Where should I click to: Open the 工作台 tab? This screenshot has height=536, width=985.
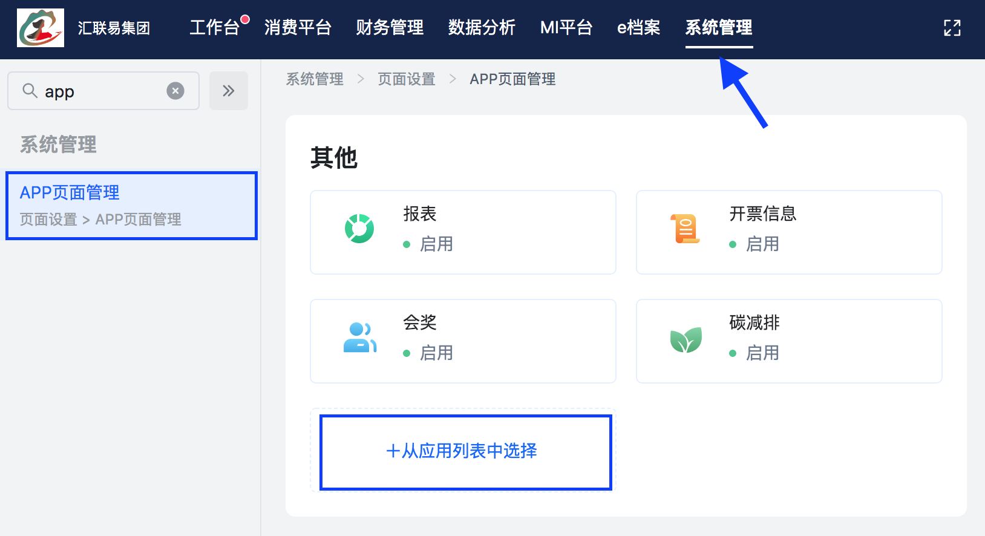(215, 27)
